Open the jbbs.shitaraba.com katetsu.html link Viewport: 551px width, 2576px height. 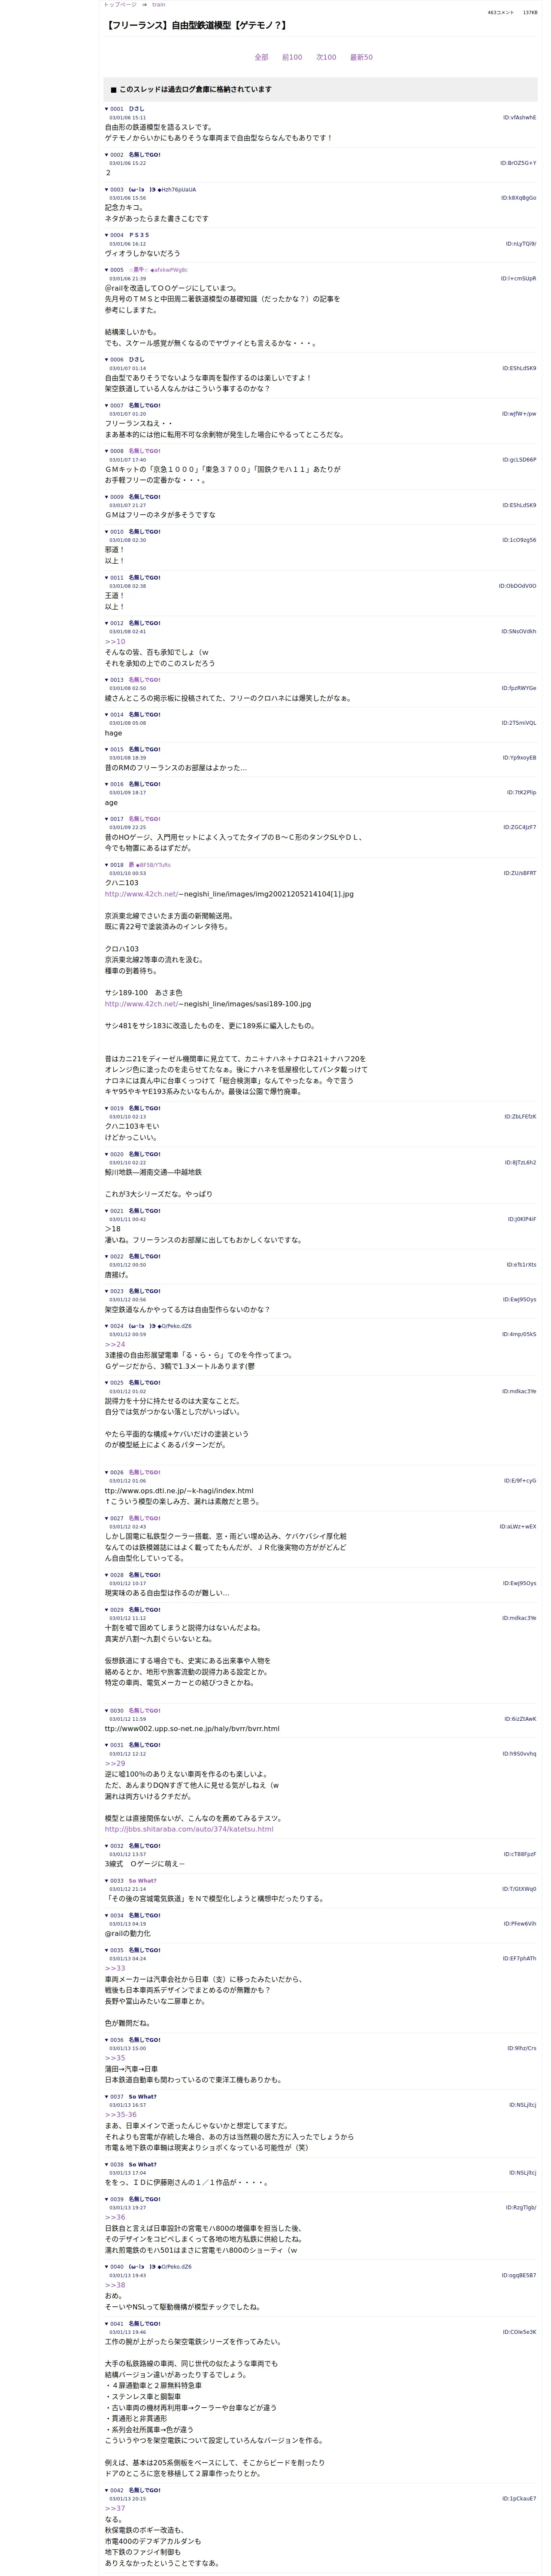(x=189, y=1829)
